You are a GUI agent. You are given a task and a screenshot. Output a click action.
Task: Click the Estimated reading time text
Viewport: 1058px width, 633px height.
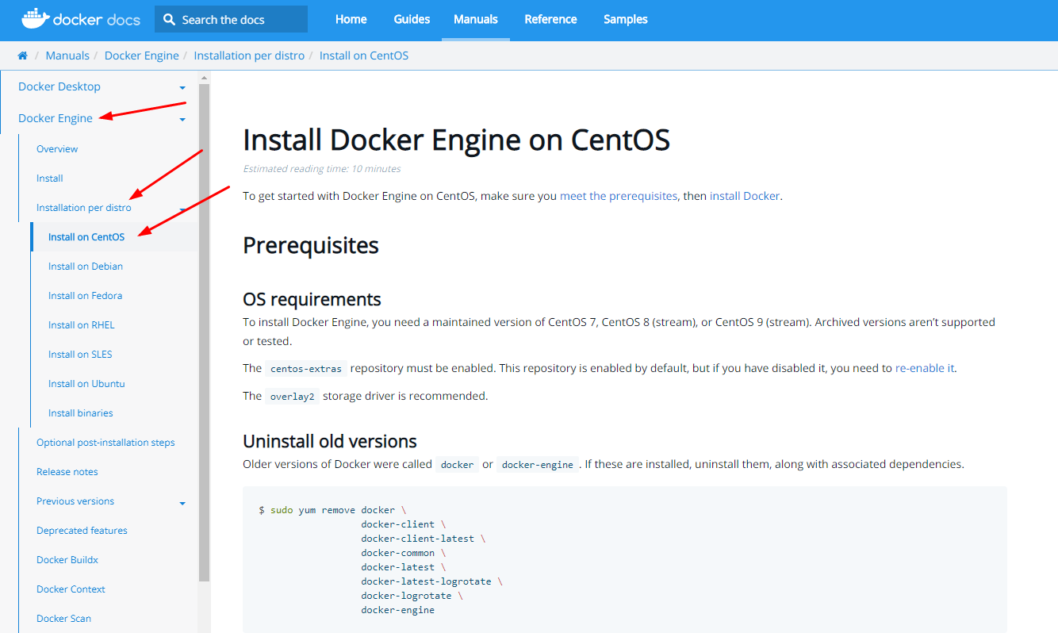click(x=322, y=169)
